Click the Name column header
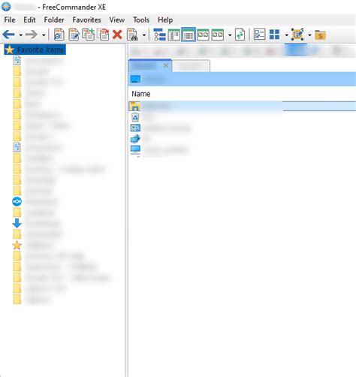 tap(141, 94)
